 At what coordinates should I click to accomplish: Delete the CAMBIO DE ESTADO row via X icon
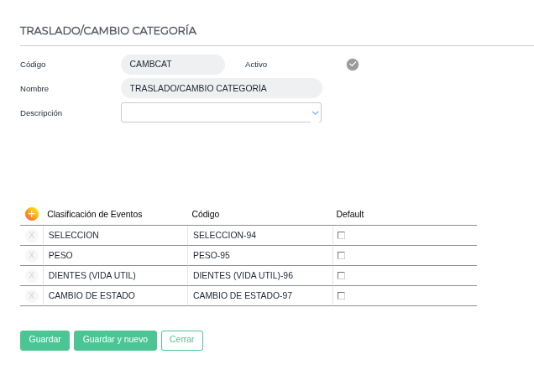(x=32, y=295)
